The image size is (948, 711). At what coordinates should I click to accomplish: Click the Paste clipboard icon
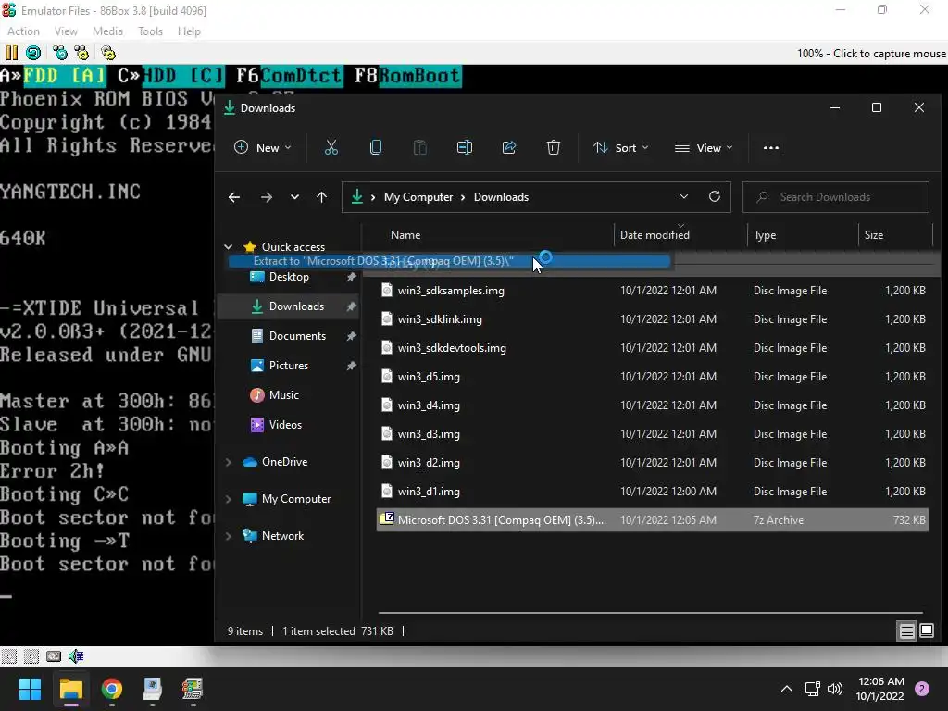419,147
